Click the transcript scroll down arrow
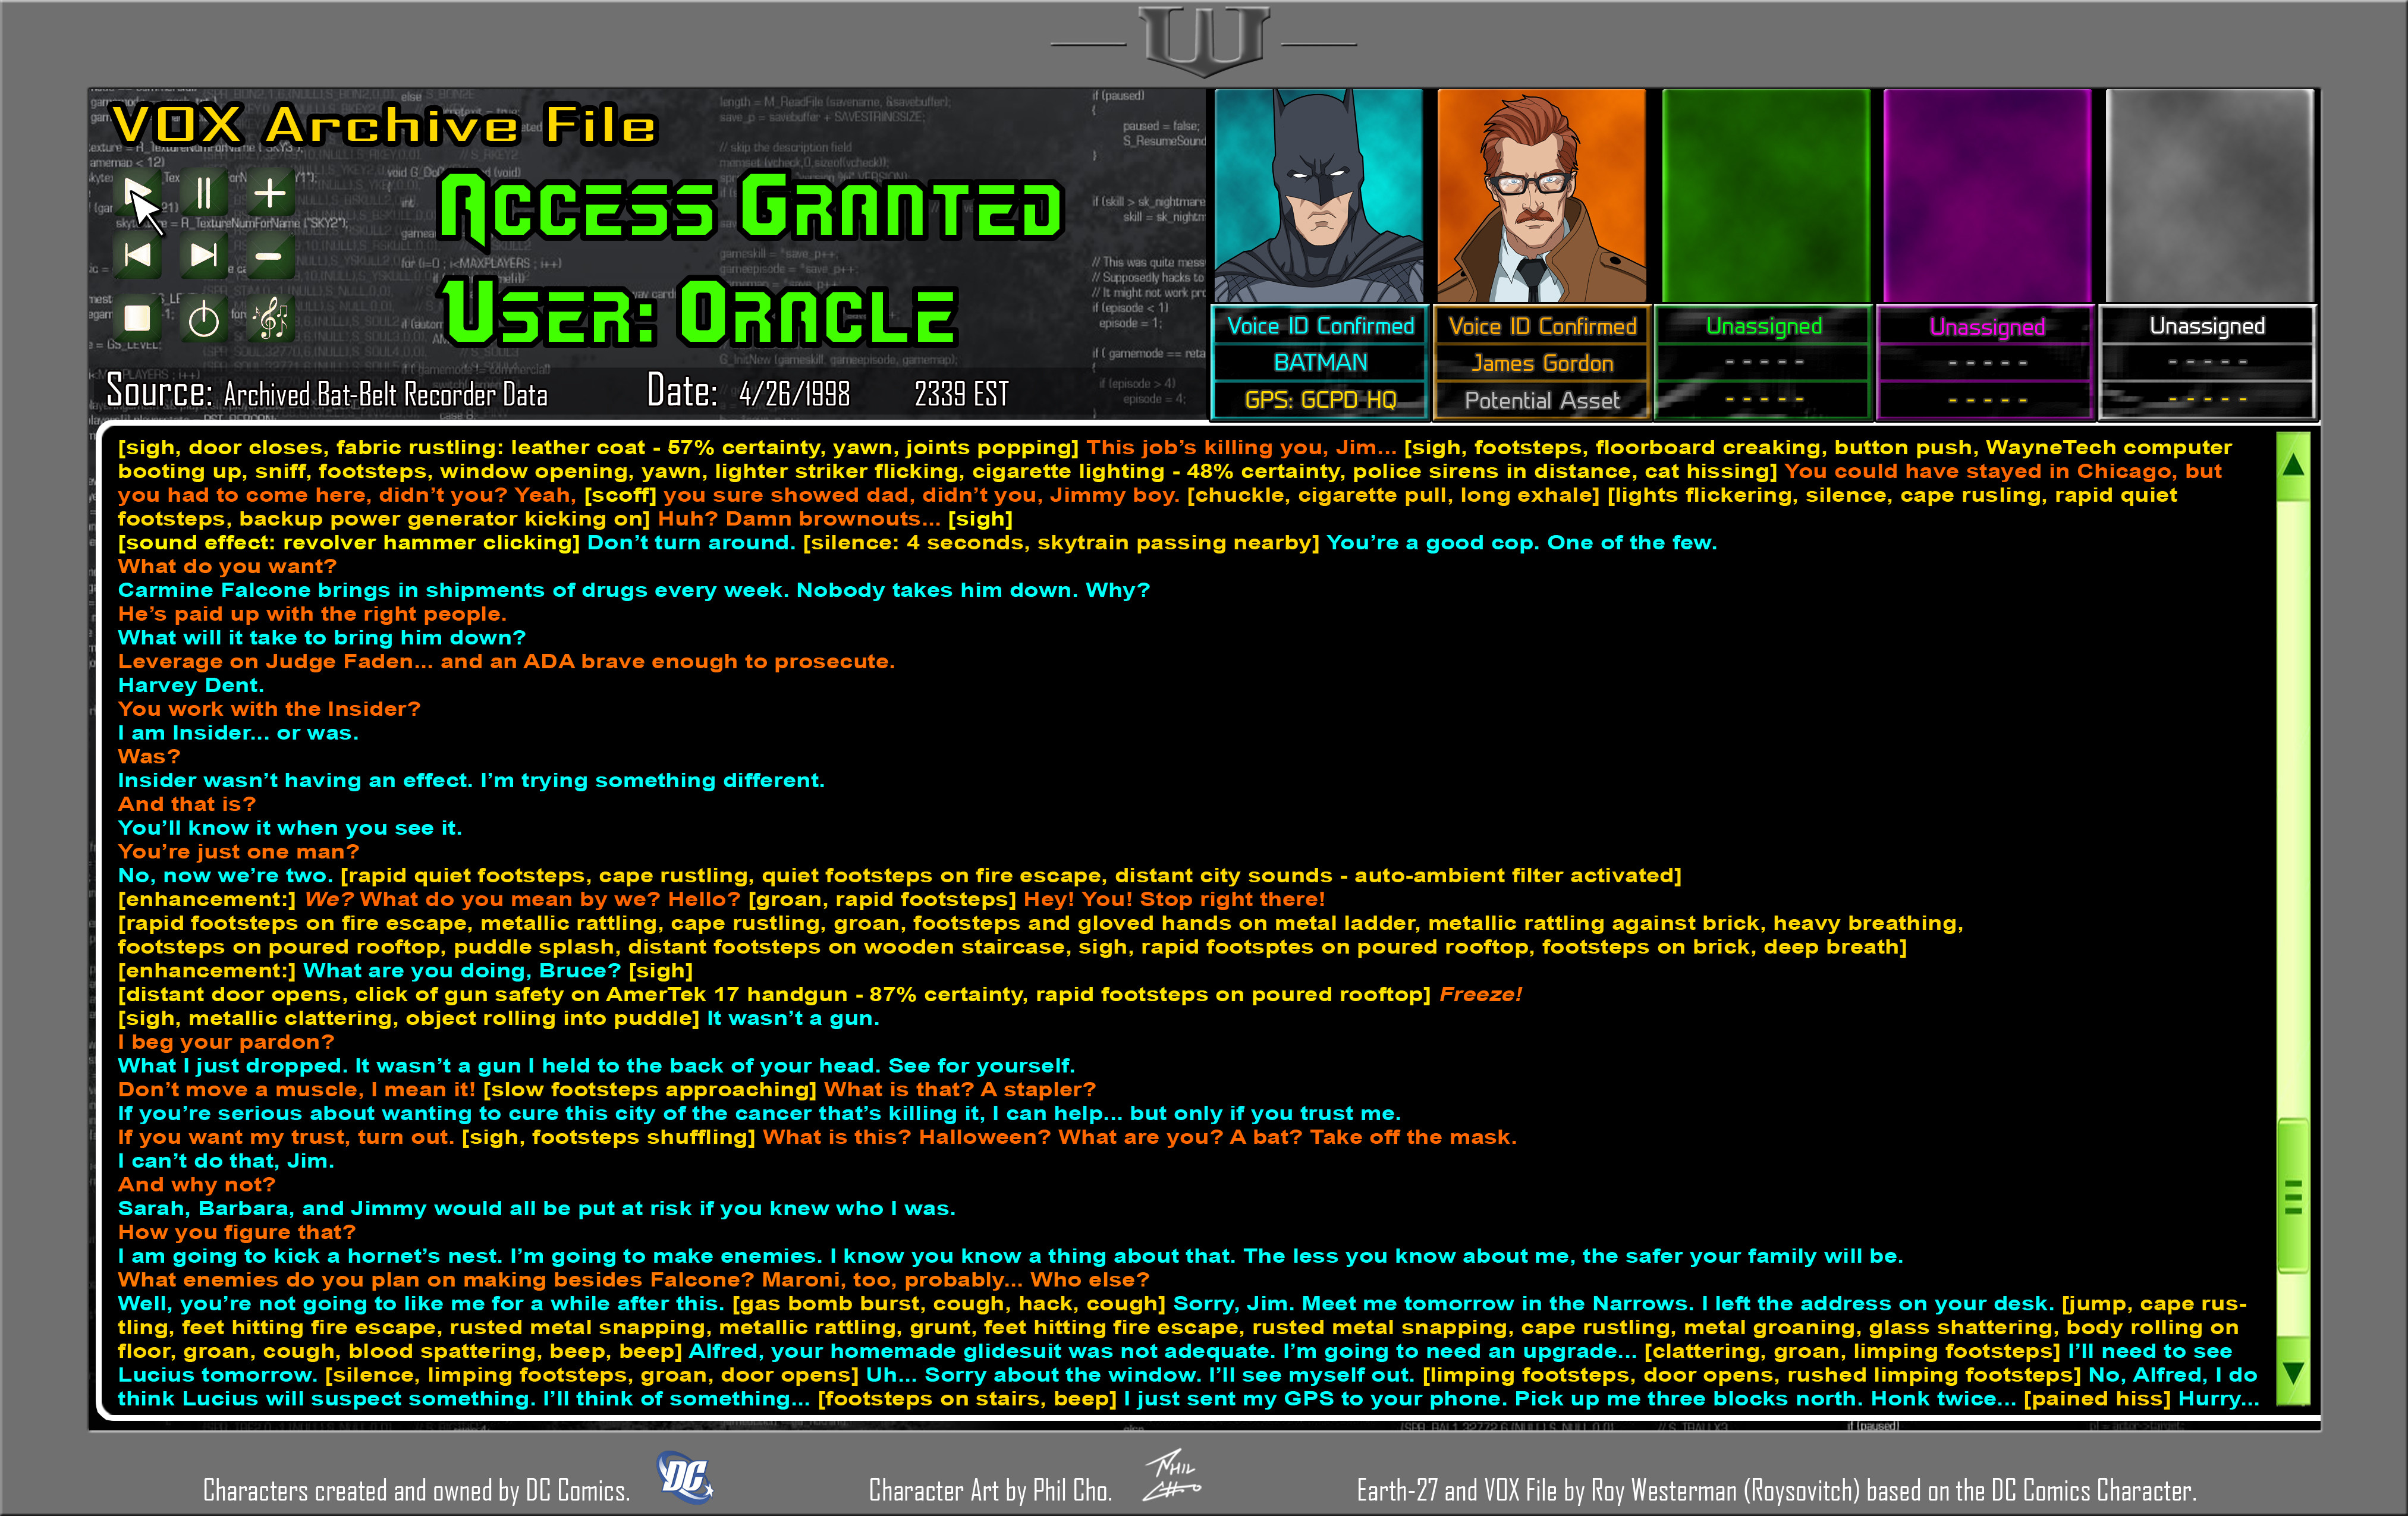The width and height of the screenshot is (2408, 1516). pos(2293,1372)
